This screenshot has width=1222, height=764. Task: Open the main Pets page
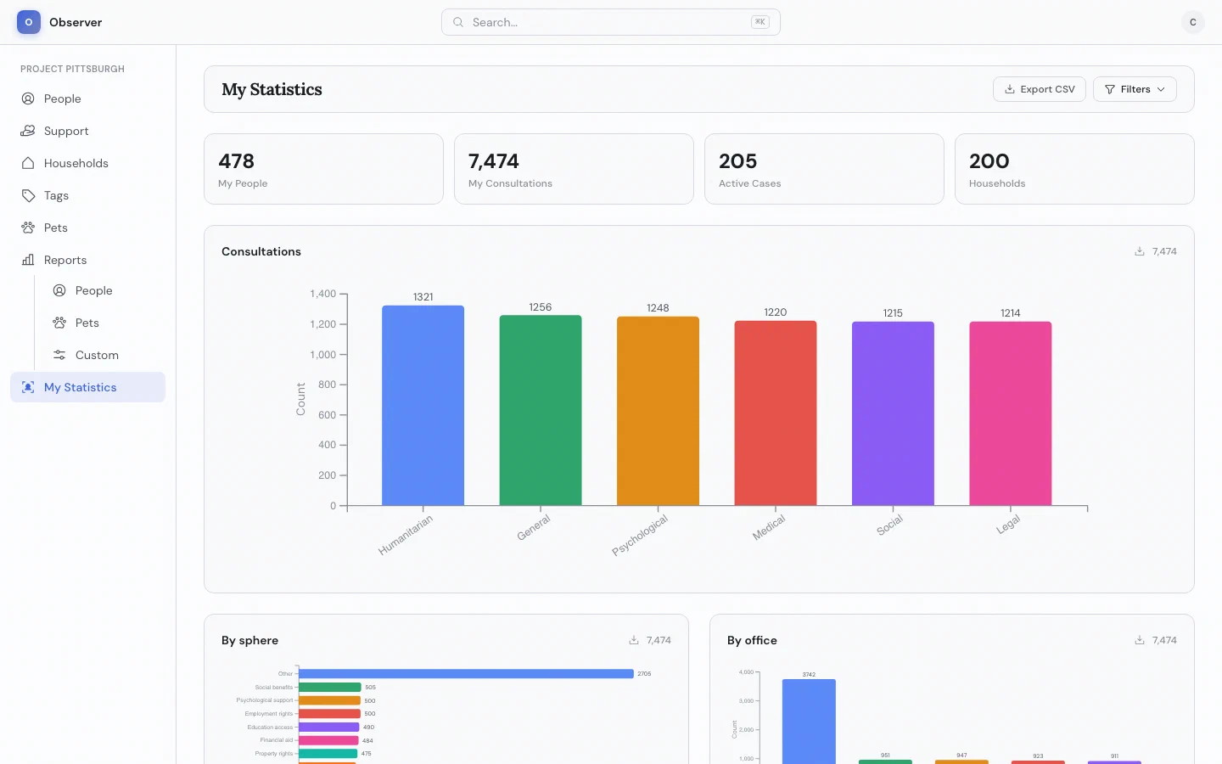point(88,228)
